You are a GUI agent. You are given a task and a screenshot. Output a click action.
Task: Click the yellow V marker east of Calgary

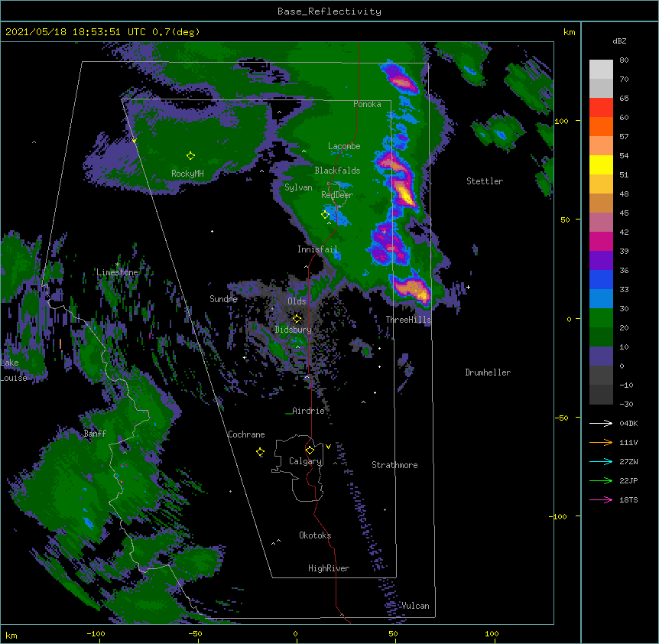(x=328, y=447)
